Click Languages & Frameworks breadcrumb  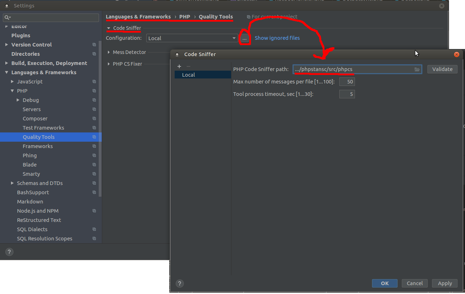click(138, 17)
